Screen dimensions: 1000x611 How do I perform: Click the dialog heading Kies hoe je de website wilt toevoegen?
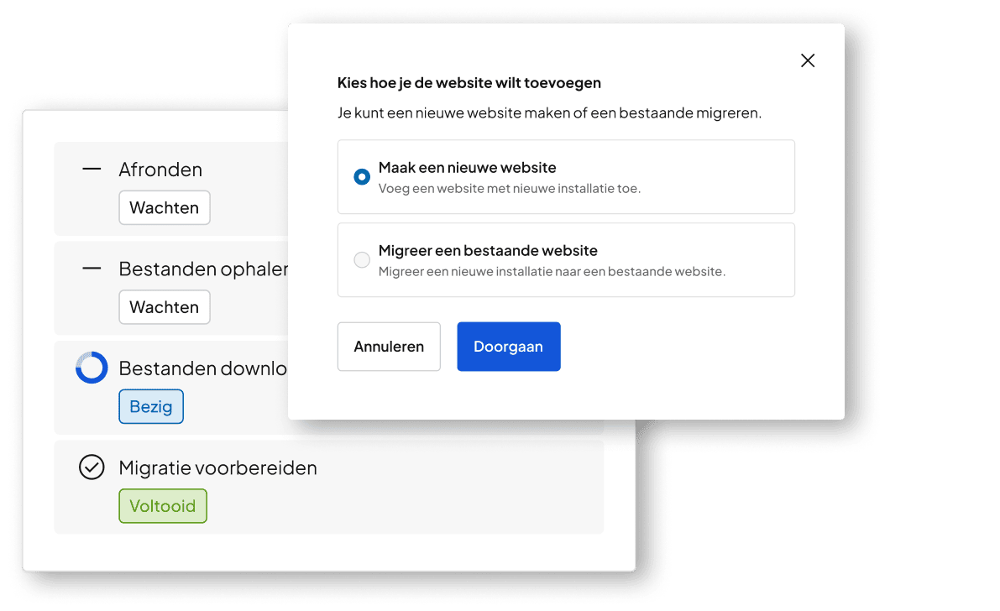pyautogui.click(x=469, y=83)
